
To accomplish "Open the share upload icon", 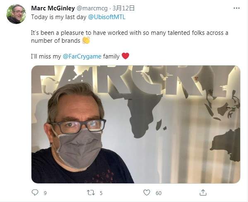I will (x=203, y=192).
